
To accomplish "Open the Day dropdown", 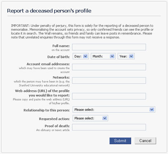I will 81,56.
